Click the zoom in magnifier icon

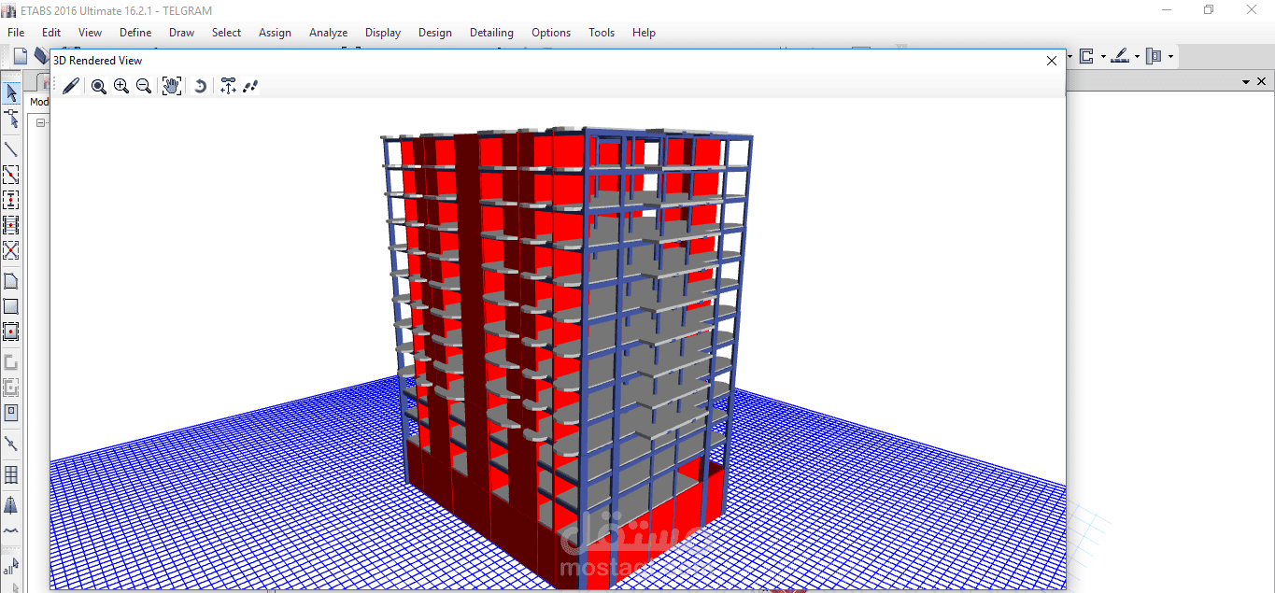[121, 86]
